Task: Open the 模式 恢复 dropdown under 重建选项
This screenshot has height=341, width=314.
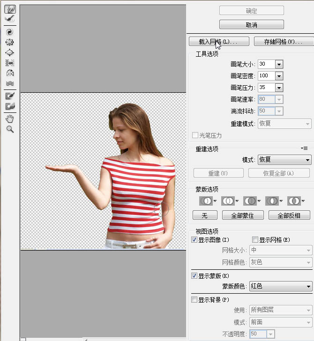Action: point(284,160)
